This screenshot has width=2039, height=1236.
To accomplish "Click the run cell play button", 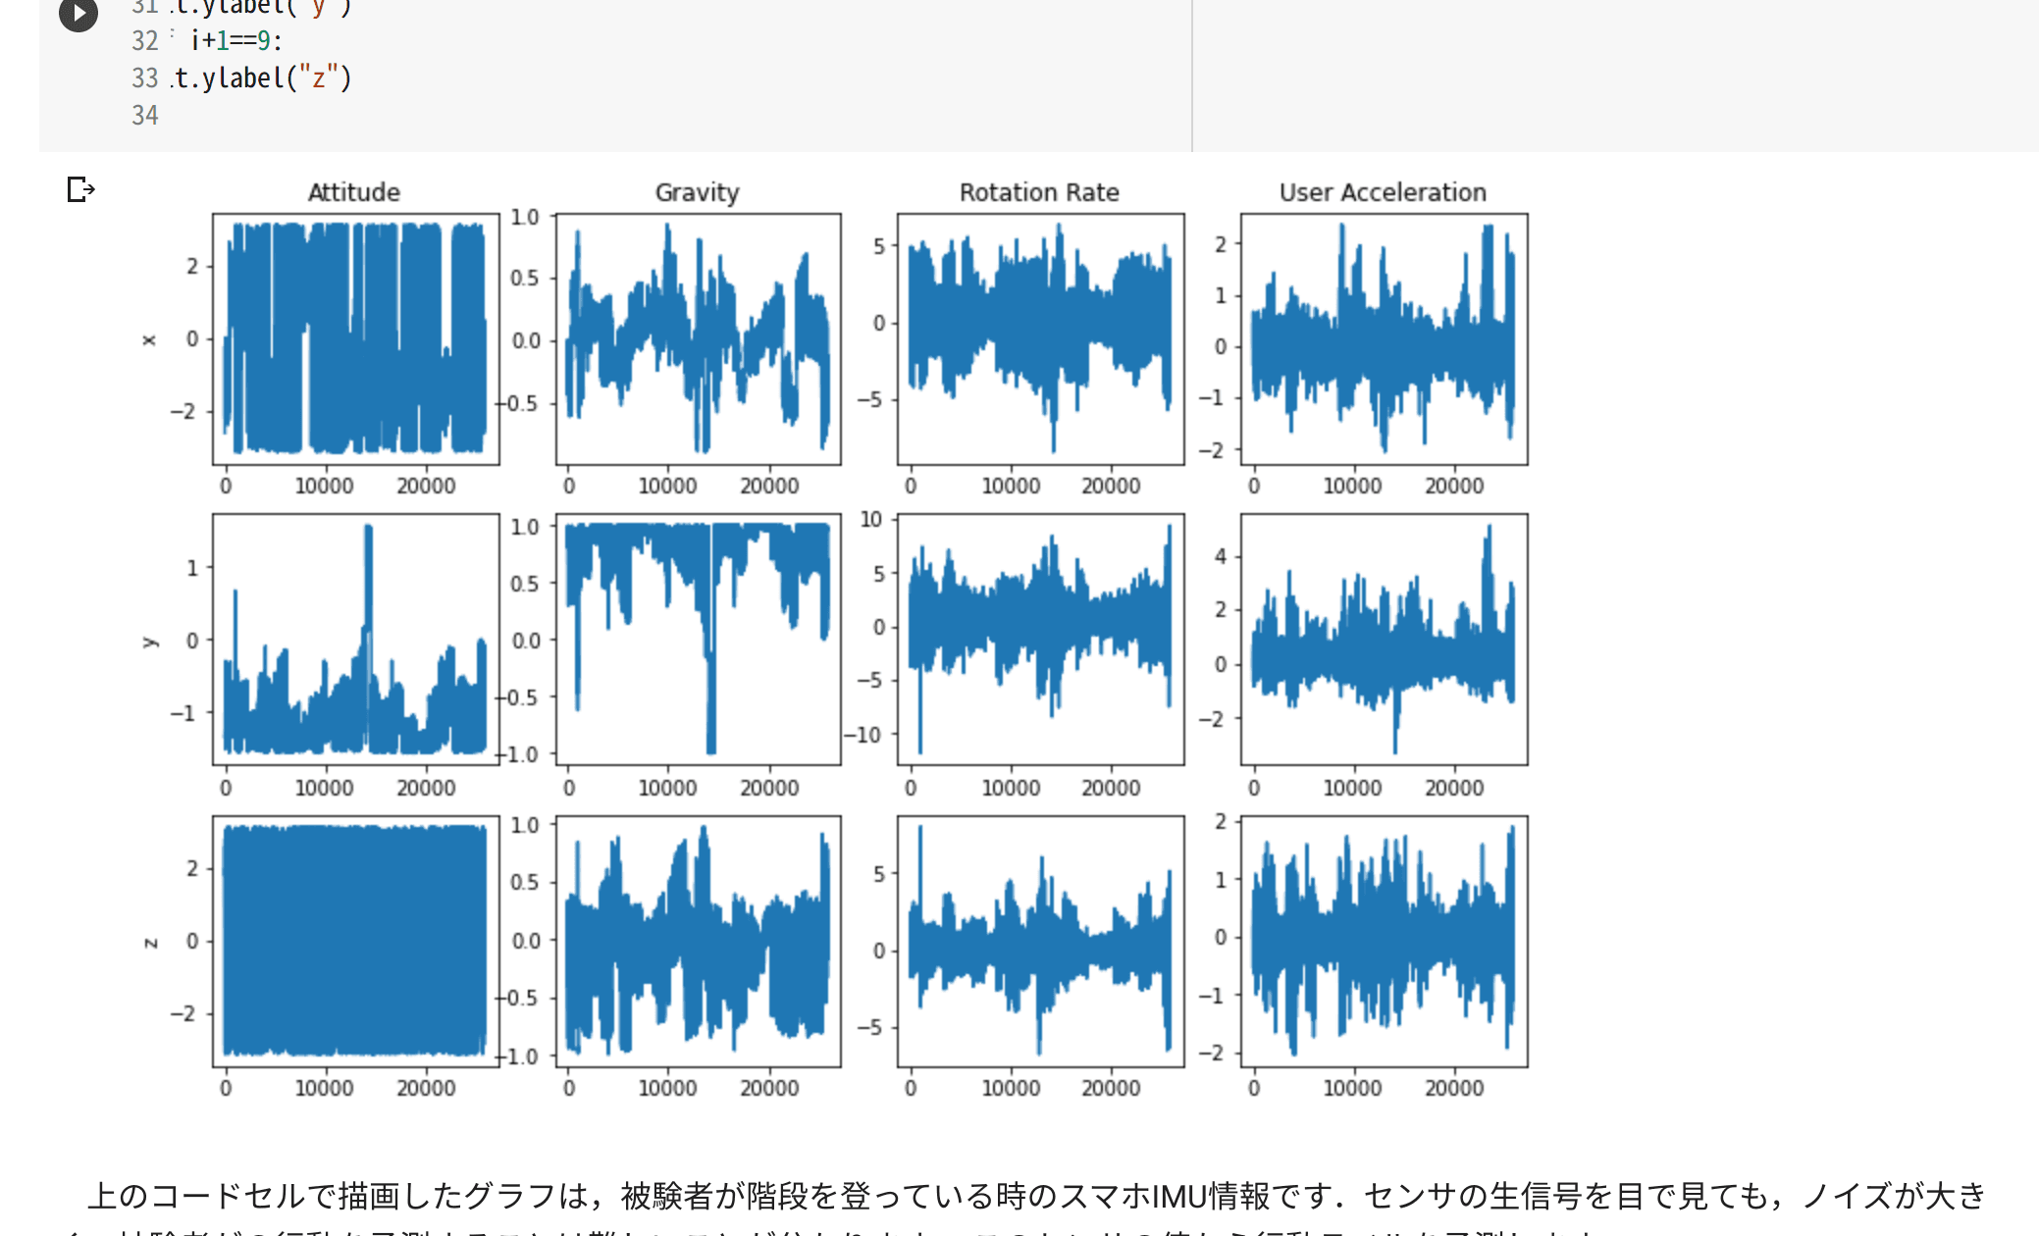I will [x=78, y=14].
